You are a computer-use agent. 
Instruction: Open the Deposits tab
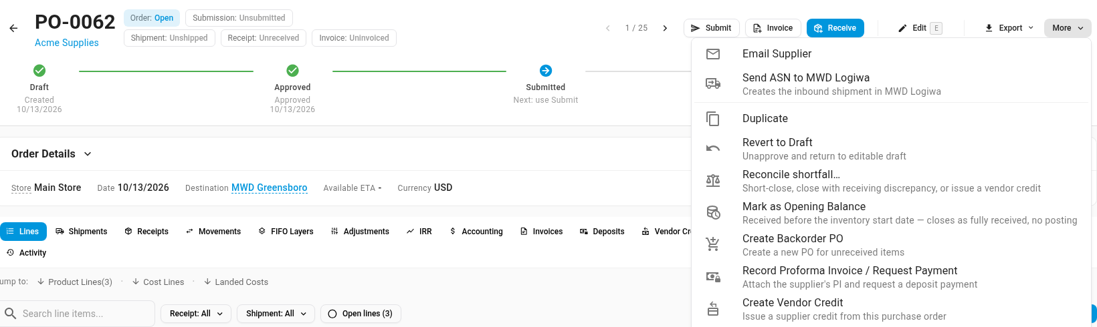tap(602, 232)
